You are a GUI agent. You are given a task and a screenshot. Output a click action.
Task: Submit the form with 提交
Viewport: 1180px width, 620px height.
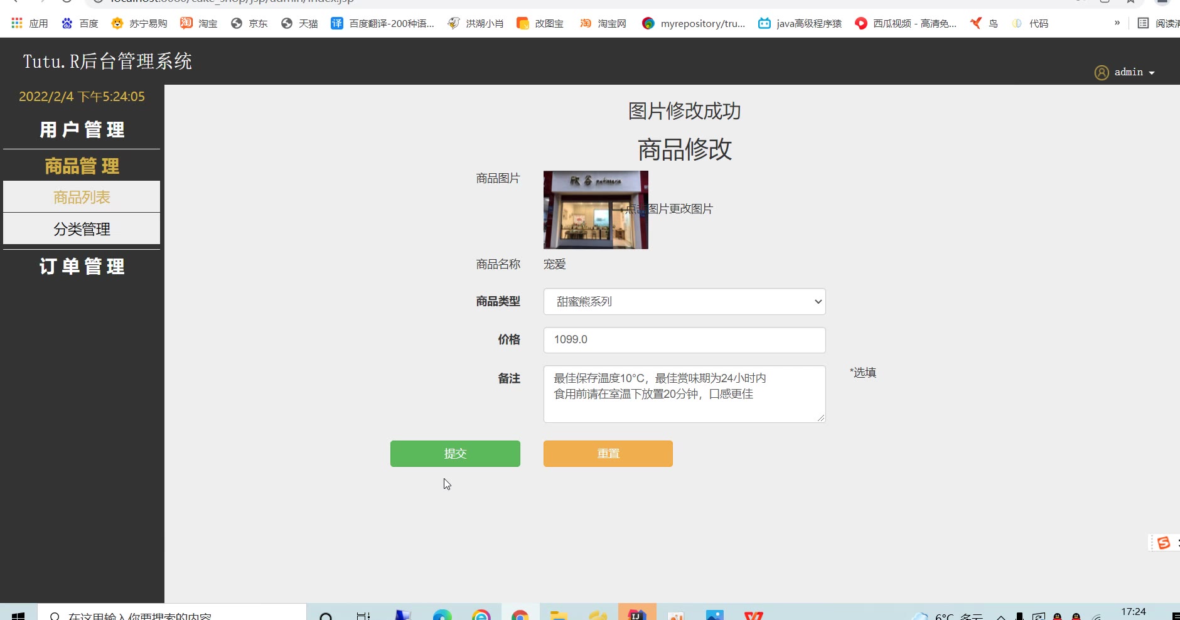(x=455, y=454)
